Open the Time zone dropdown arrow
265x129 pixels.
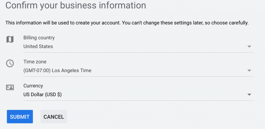(x=249, y=71)
